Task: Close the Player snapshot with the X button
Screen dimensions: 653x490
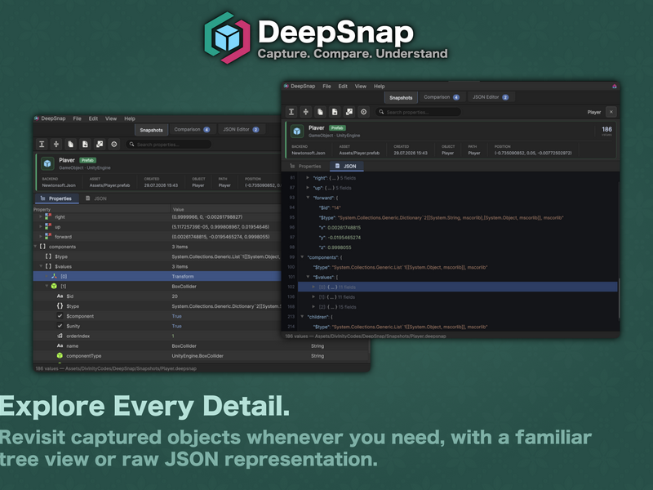Action: click(x=611, y=112)
